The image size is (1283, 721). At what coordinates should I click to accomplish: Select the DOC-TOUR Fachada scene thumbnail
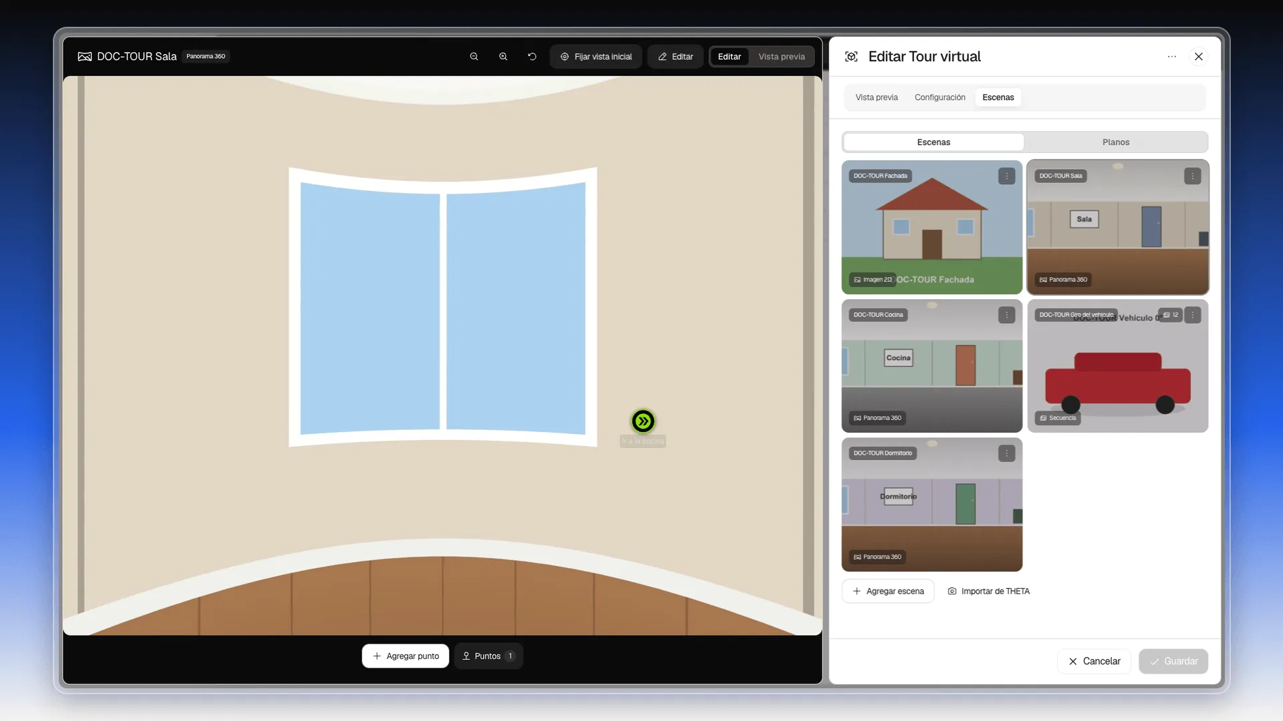[x=932, y=227]
